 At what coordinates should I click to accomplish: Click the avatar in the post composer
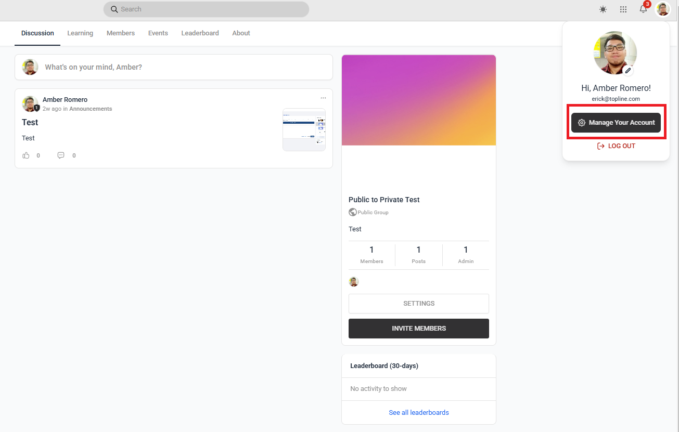point(30,67)
